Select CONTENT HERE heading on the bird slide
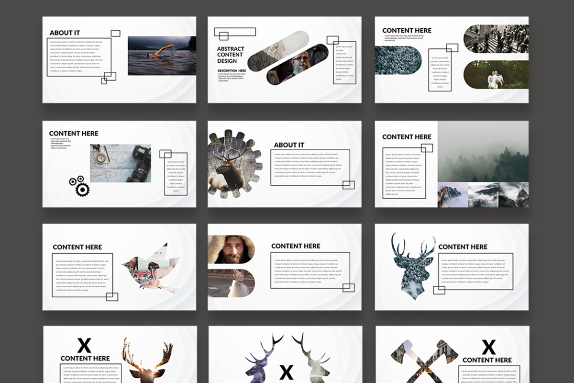 point(77,247)
